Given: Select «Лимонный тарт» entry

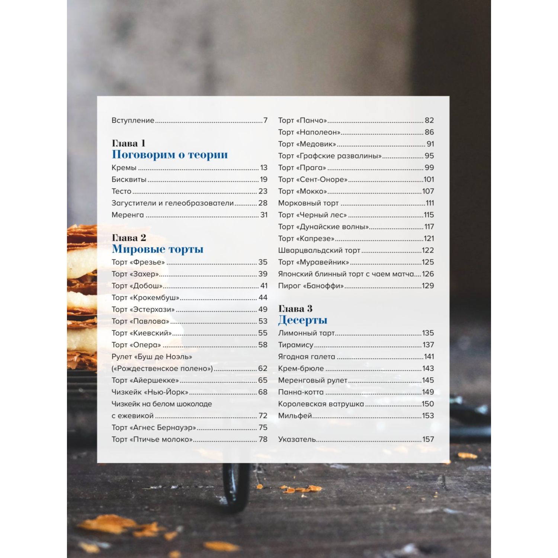Looking at the screenshot, I should coord(356,333).
